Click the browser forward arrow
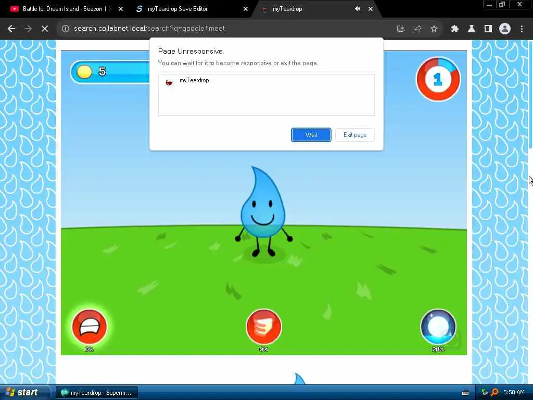 28,29
